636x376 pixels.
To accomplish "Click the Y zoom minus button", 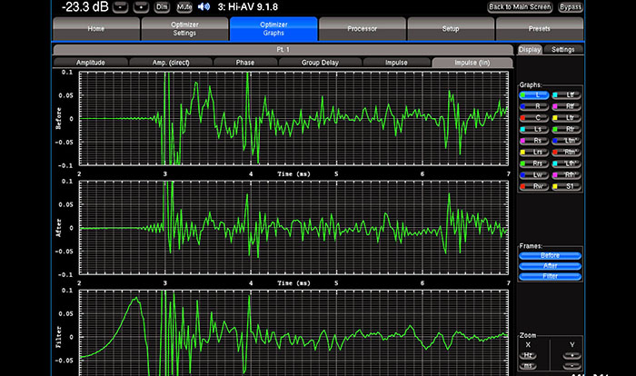I will pos(571,366).
